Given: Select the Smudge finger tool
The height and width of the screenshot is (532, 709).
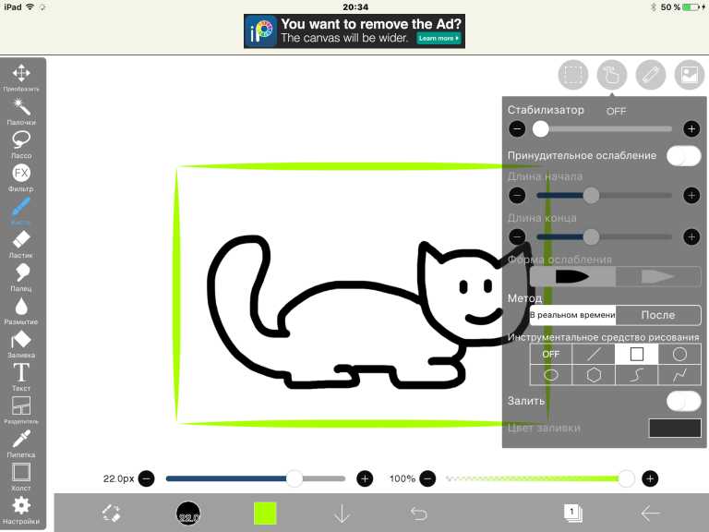Looking at the screenshot, I should tap(21, 277).
